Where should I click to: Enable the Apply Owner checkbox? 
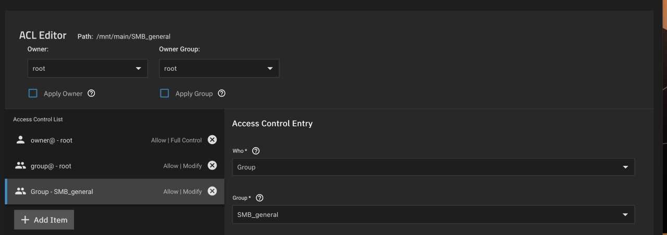[33, 94]
